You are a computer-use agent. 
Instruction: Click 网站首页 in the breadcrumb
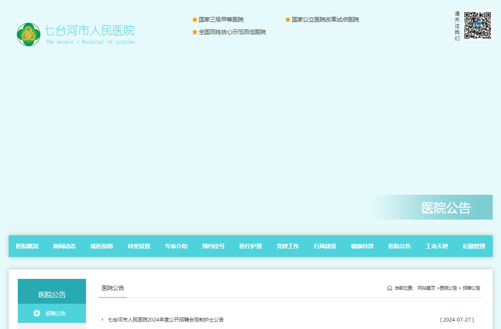[426, 288]
